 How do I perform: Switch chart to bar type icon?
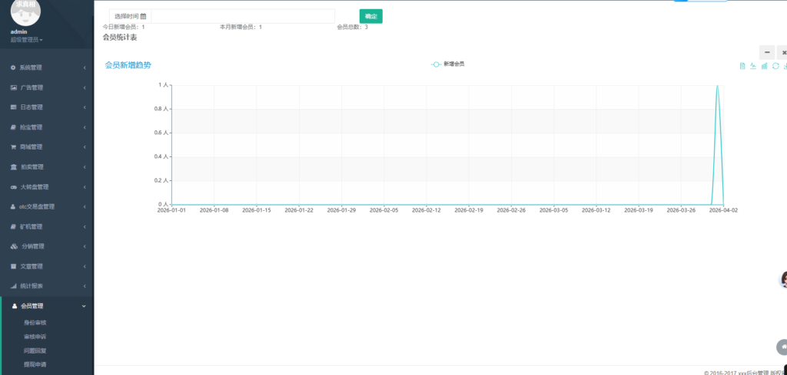click(765, 66)
